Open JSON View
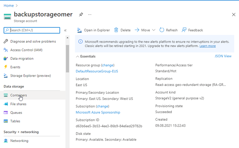239x148 pixels. (223, 56)
